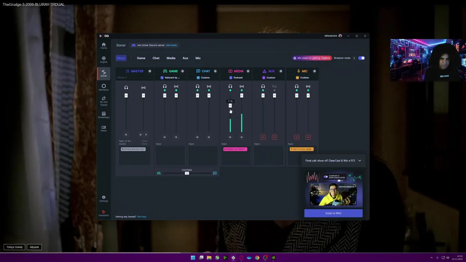Mute MEDIA headphone monitor channel
The height and width of the screenshot is (262, 466).
230,137
